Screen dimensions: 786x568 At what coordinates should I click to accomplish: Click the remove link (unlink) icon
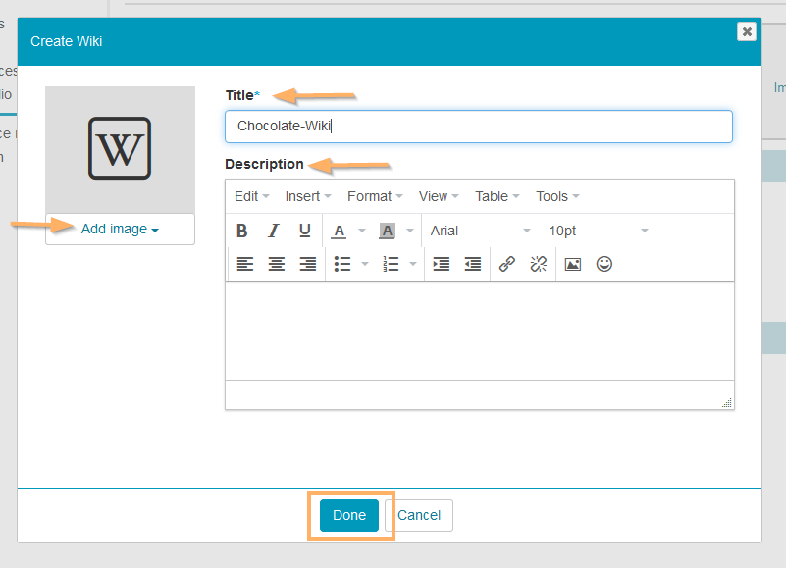coord(538,264)
